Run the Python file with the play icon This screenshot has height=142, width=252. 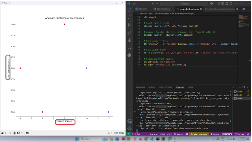pyautogui.click(x=237, y=9)
